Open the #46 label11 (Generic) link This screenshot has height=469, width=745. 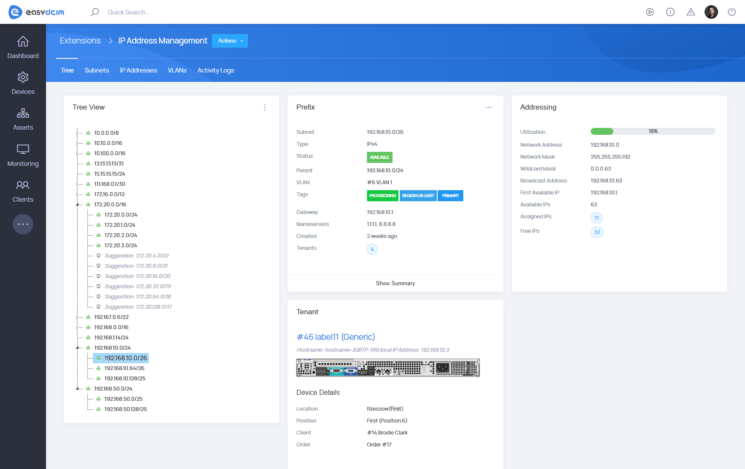click(x=335, y=337)
